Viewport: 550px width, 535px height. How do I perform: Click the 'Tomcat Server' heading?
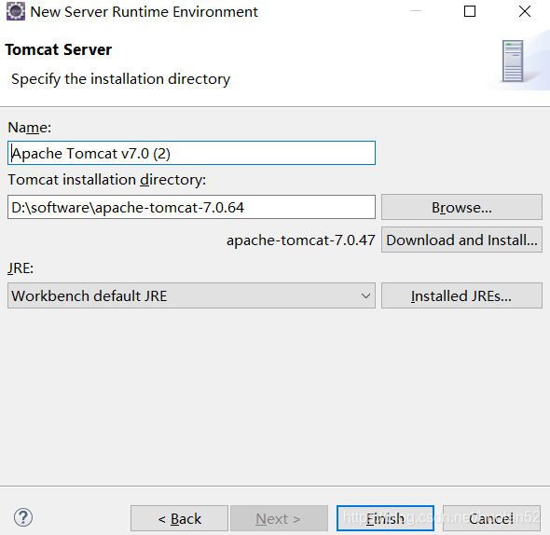(58, 49)
